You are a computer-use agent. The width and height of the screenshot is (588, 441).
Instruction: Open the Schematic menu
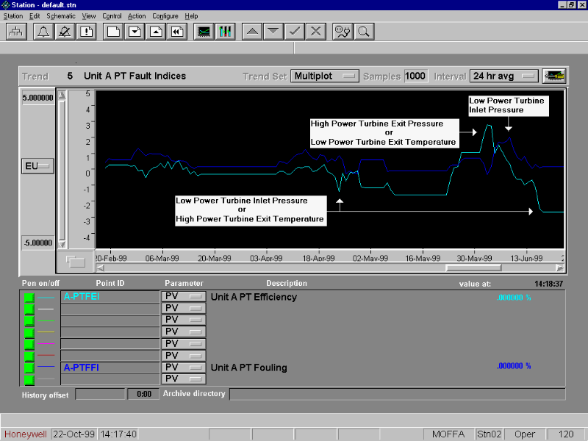[x=60, y=16]
